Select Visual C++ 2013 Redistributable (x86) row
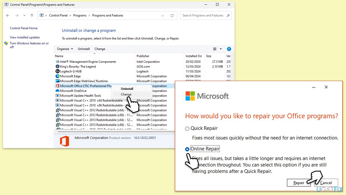 pyautogui.click(x=115, y=125)
